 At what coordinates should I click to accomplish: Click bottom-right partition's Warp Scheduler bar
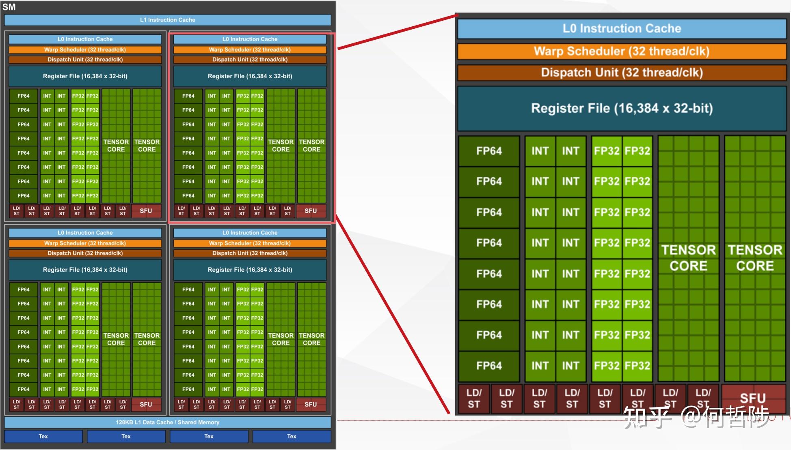click(x=250, y=243)
